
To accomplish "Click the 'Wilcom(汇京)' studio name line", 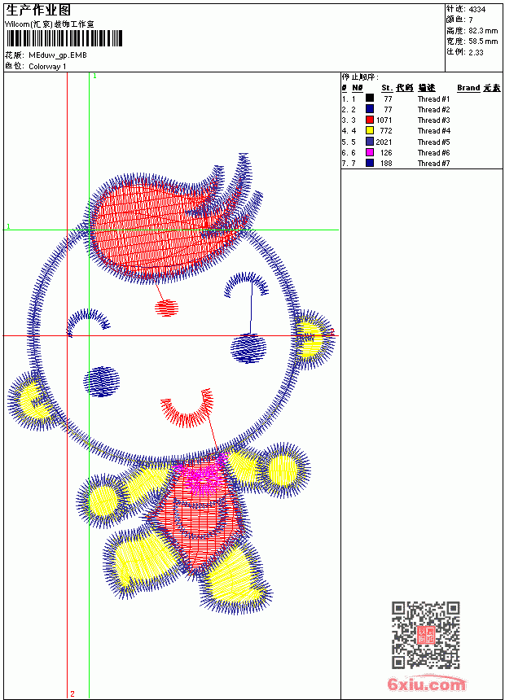I will click(50, 24).
